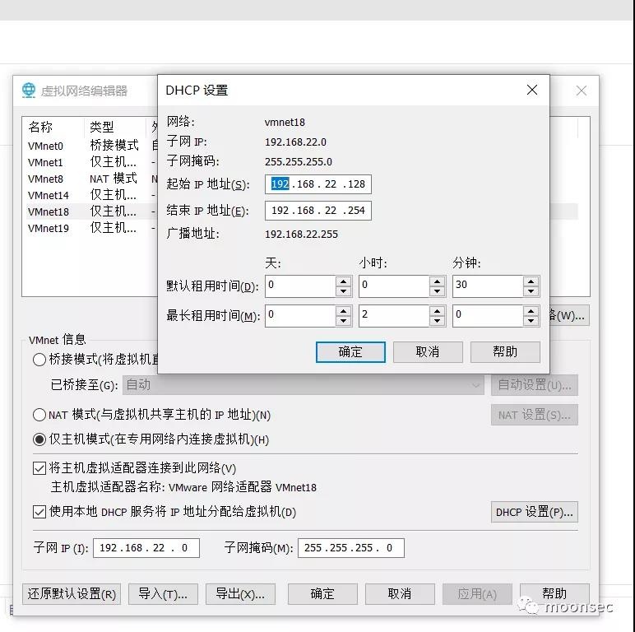Click the 名称 column header
Image resolution: width=635 pixels, height=632 pixels.
(x=53, y=128)
